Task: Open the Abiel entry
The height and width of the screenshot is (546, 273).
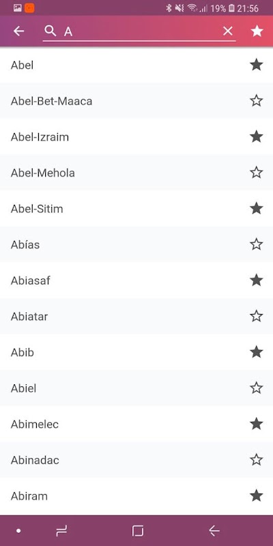Action: tap(136, 388)
